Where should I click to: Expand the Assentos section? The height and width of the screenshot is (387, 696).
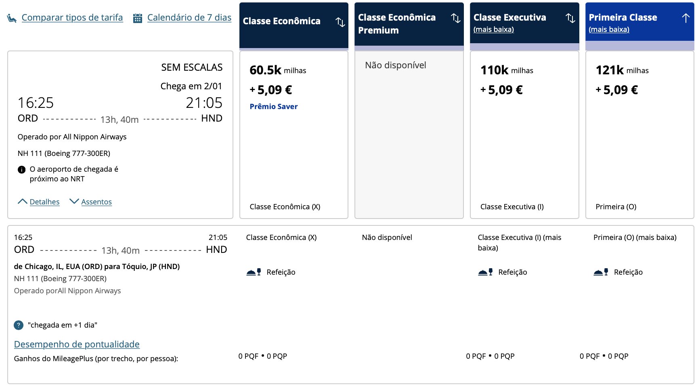tap(91, 202)
